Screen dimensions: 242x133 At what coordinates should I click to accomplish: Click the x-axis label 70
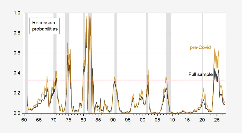[x=54, y=120]
